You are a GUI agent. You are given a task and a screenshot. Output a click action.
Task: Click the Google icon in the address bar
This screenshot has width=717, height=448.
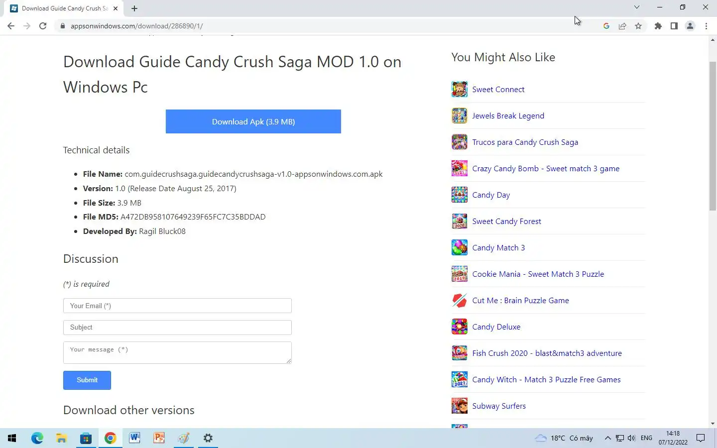point(606,26)
